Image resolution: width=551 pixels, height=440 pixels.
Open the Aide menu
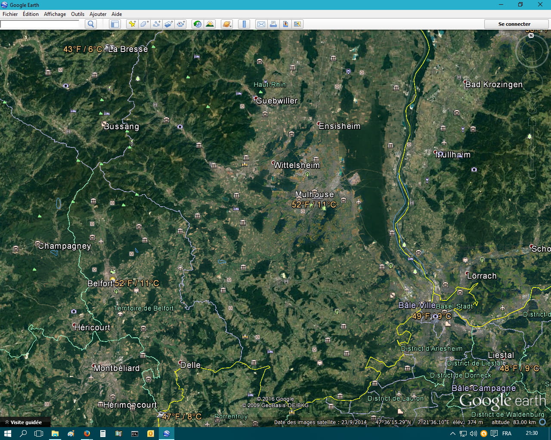(x=117, y=14)
